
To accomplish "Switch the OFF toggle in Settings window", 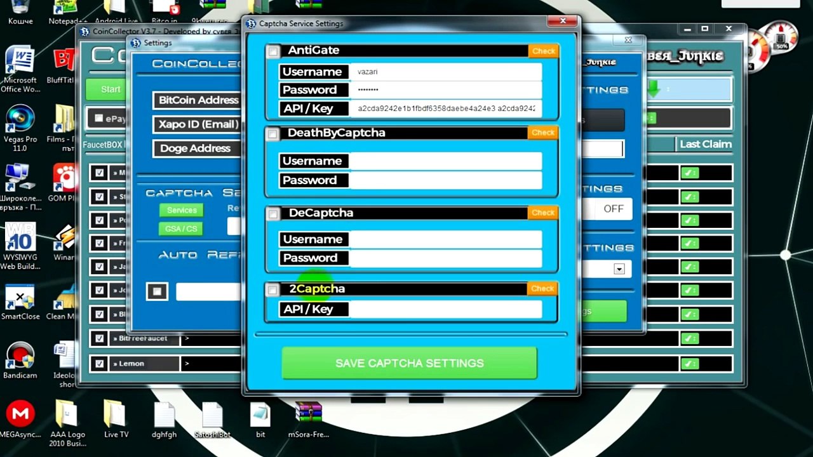I will pos(613,209).
